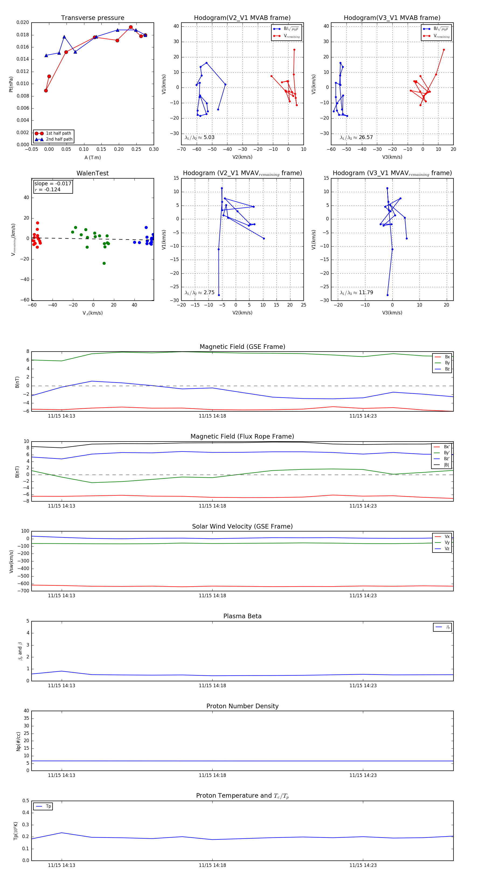
Task: Click the lowest point near -28 in V2_V1 MVAV hodogram
Action: (219, 295)
